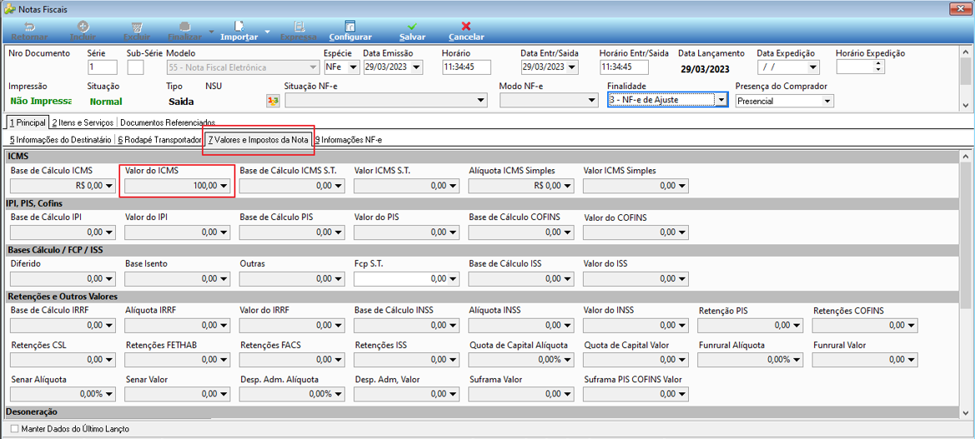Click the Retenções COFINS field

pos(865,325)
